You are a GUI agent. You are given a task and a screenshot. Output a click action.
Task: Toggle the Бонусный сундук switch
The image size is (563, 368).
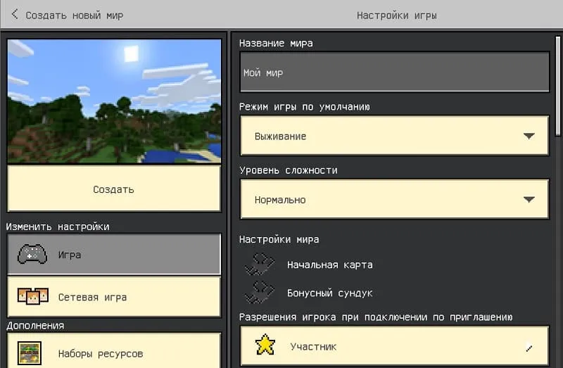(259, 293)
